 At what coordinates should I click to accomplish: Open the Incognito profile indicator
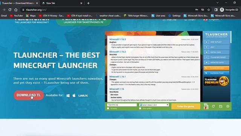tap(229, 10)
